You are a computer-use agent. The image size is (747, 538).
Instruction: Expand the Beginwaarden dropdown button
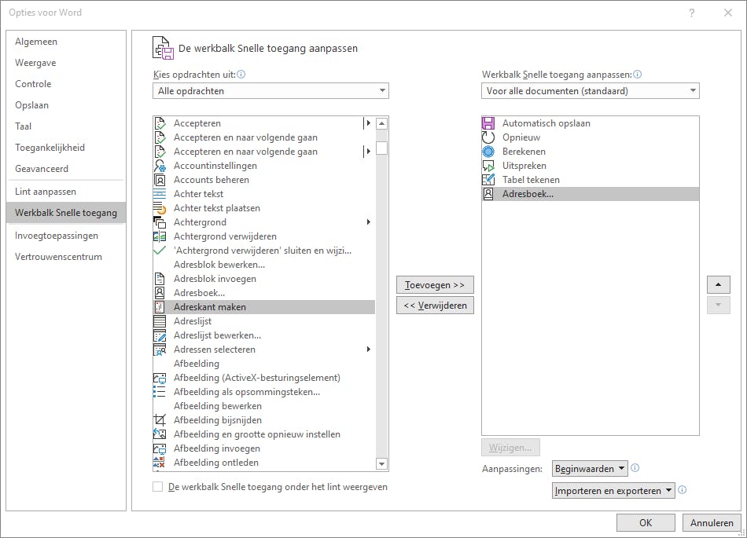click(590, 469)
